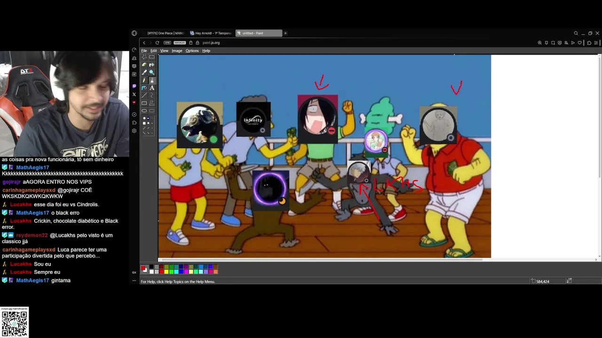Select the untitled - Paint tab
This screenshot has width=602, height=338.
(259, 33)
